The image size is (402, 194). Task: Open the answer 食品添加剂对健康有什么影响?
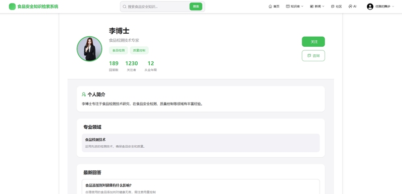[108, 185]
